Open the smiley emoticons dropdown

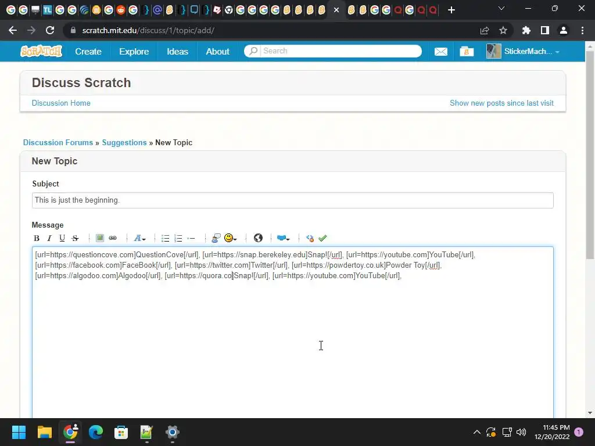click(x=230, y=238)
